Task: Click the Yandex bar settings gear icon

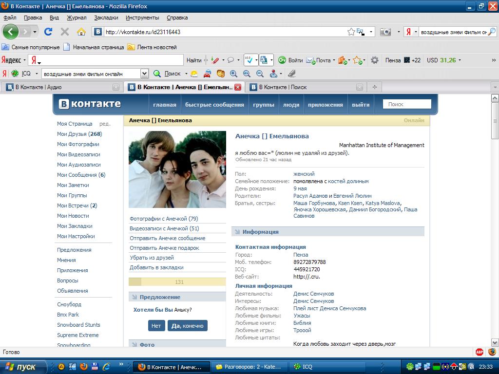Action: 375,60
